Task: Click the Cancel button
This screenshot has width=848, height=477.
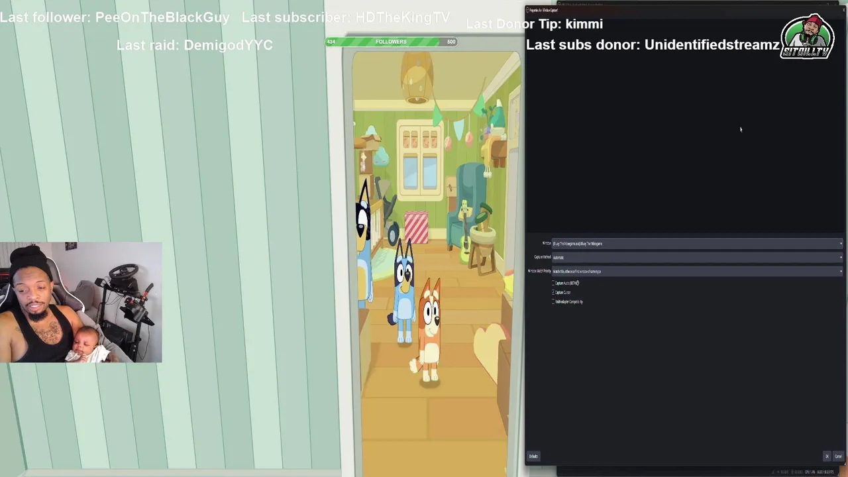Action: (838, 456)
